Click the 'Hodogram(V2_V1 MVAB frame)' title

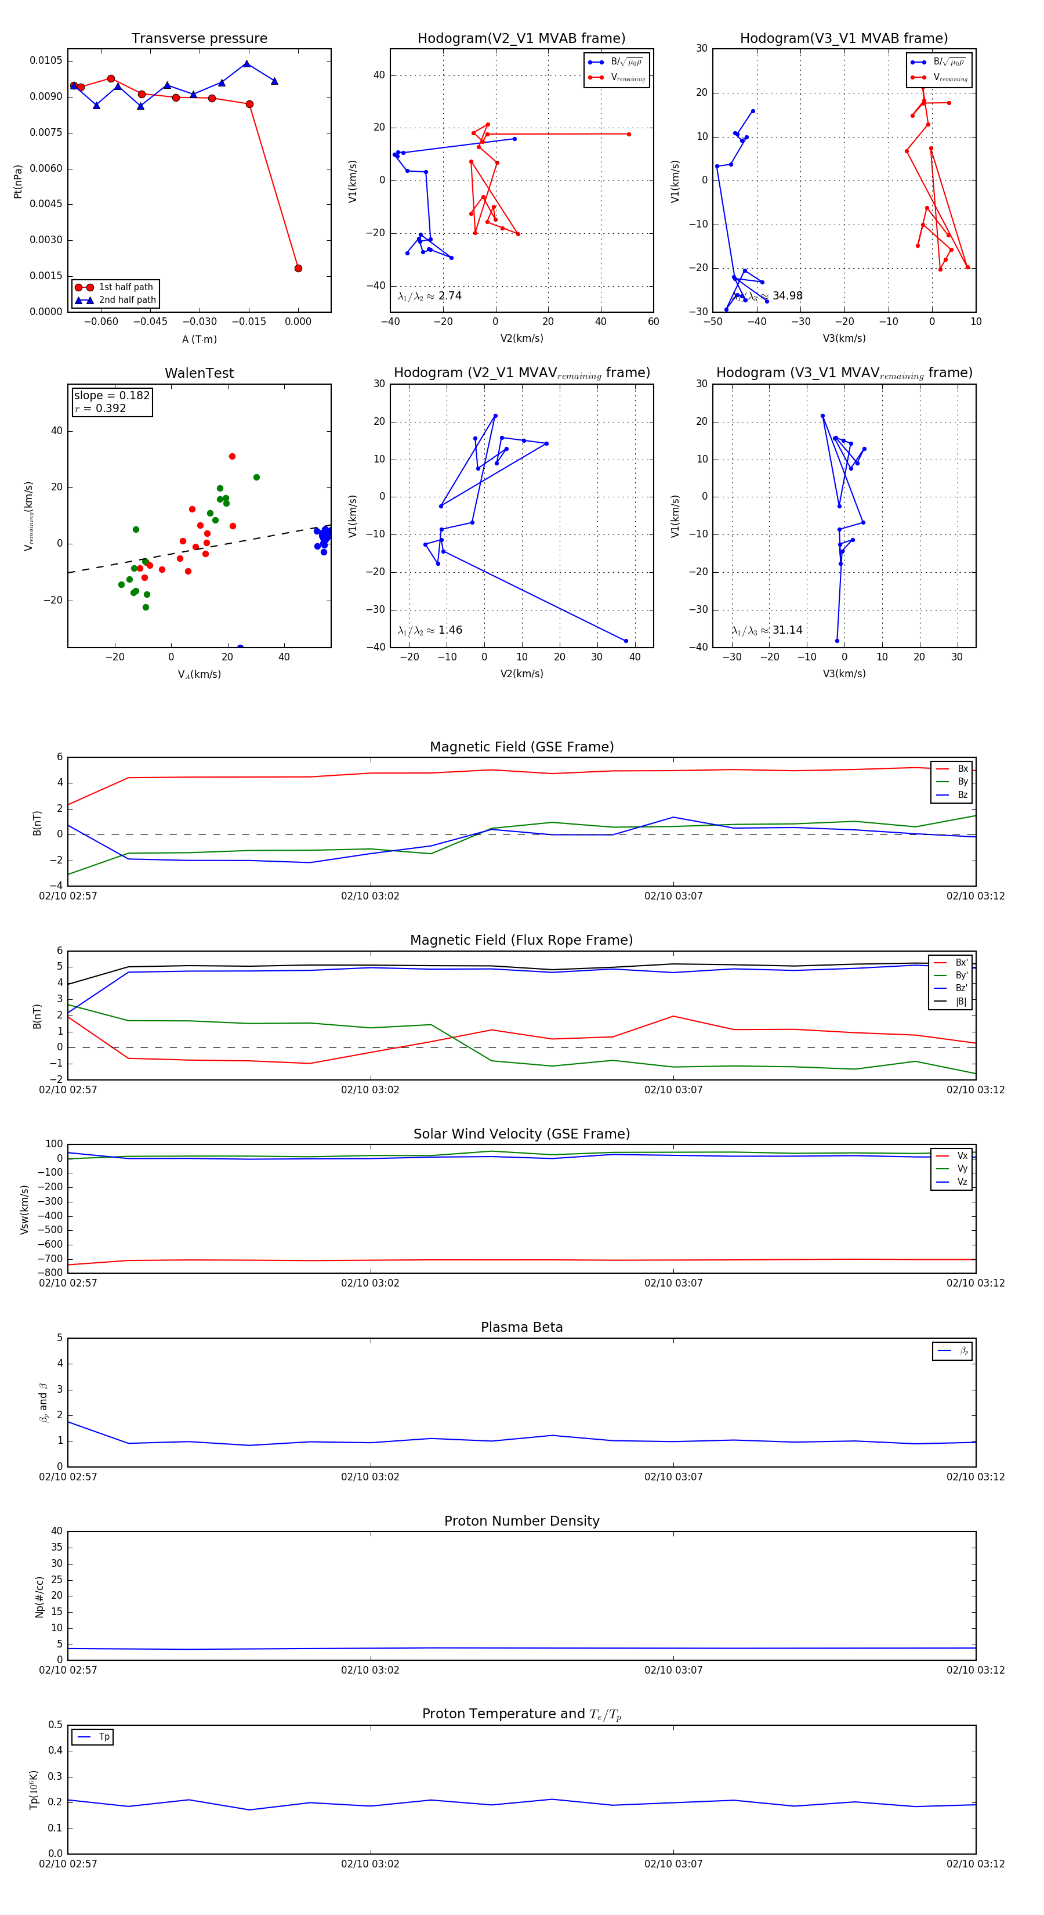pyautogui.click(x=521, y=39)
